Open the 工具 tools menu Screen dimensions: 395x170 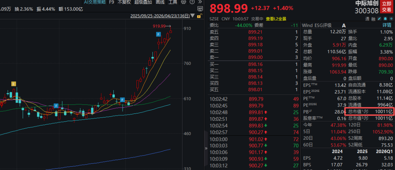pyautogui.click(x=173, y=2)
